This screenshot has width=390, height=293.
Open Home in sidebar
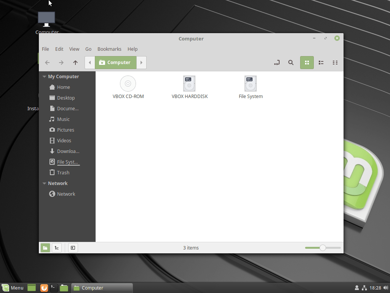click(64, 87)
